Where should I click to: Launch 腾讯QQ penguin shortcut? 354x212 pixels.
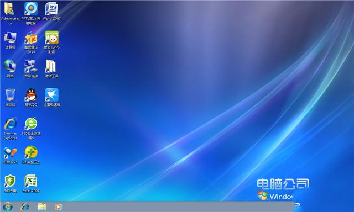pyautogui.click(x=31, y=95)
